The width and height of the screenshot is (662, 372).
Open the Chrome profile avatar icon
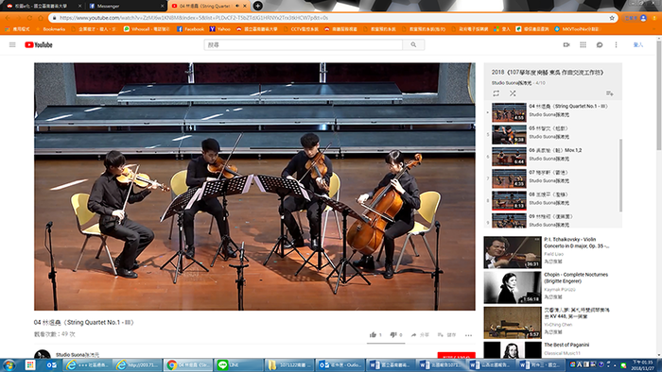point(643,18)
